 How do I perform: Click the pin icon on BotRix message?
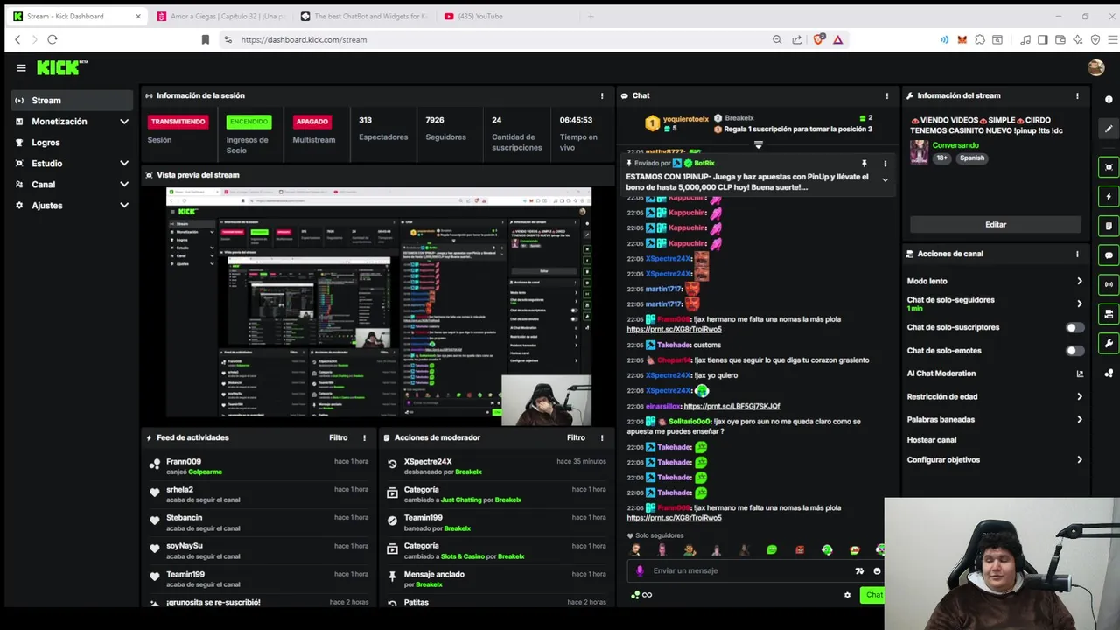click(864, 164)
